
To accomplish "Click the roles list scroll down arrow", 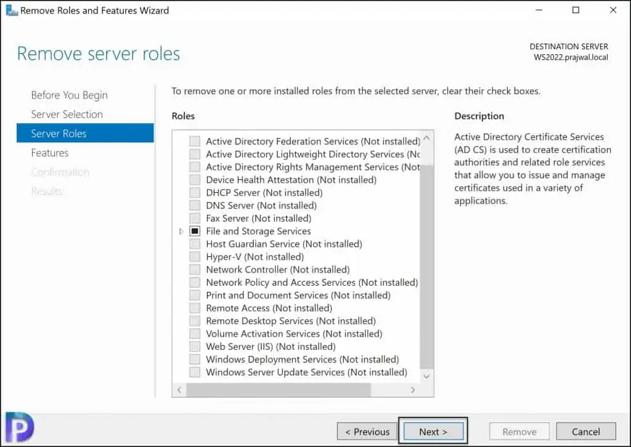I will click(x=426, y=376).
